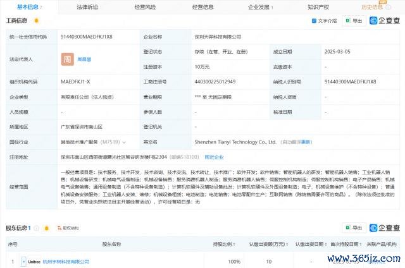The image size is (405, 268).
Task: Click the 企查查 logo above 工商信息
Action: click(385, 21)
